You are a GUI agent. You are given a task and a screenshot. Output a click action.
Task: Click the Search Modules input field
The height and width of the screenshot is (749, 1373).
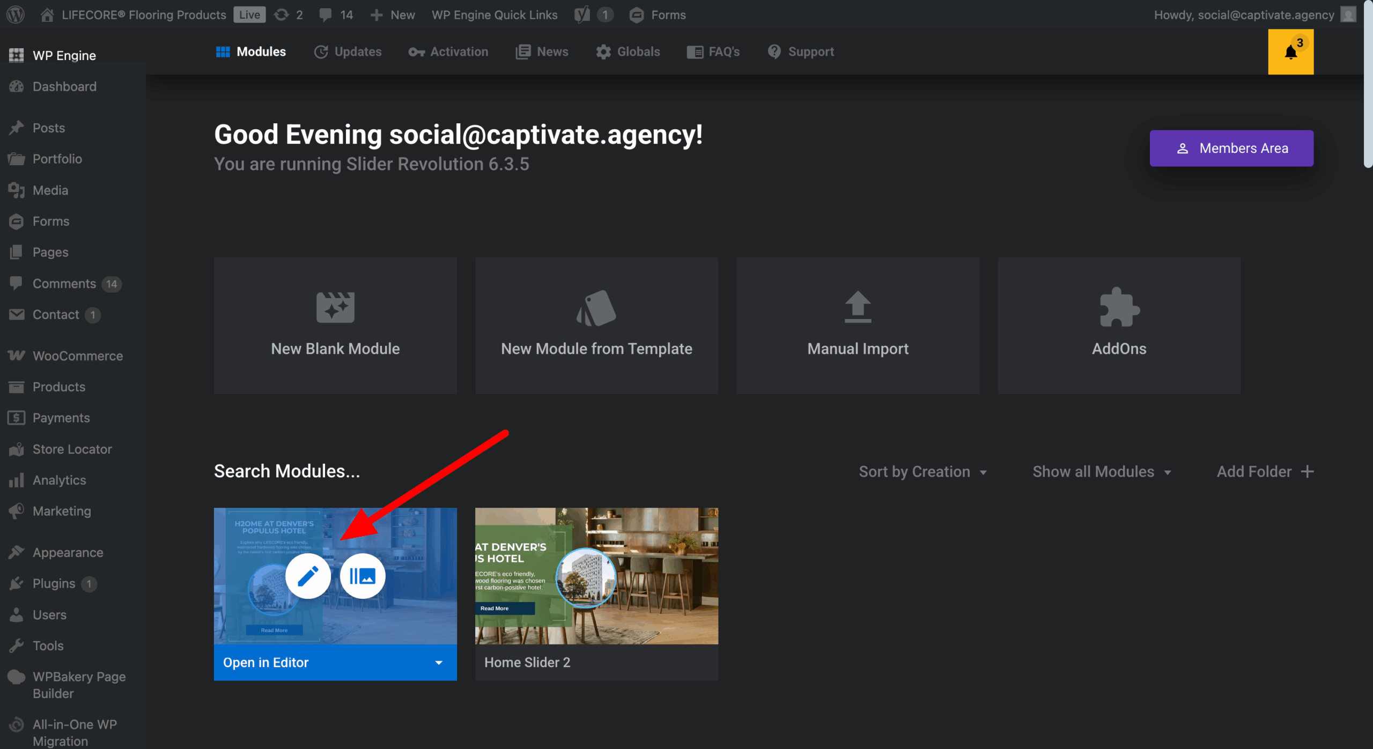tap(287, 471)
